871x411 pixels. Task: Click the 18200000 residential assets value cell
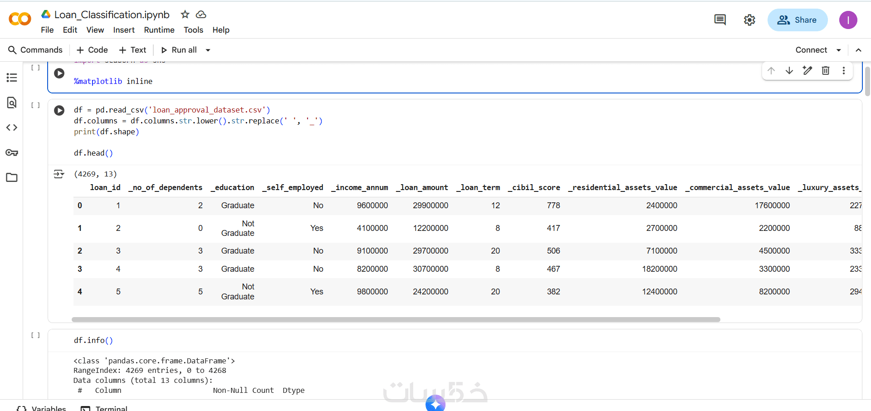660,269
